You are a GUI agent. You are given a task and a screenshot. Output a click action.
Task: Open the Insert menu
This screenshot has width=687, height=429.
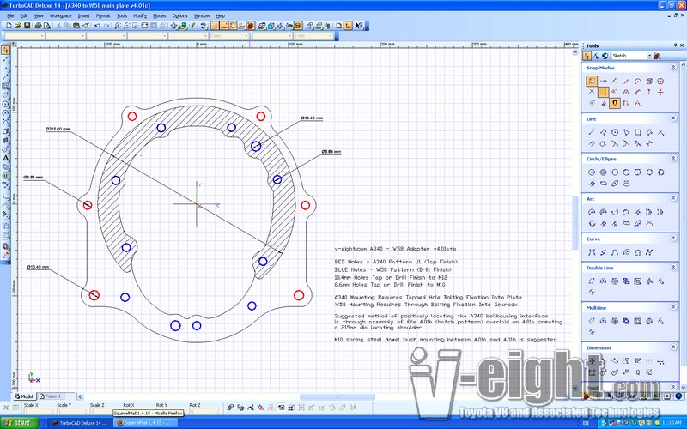(83, 15)
